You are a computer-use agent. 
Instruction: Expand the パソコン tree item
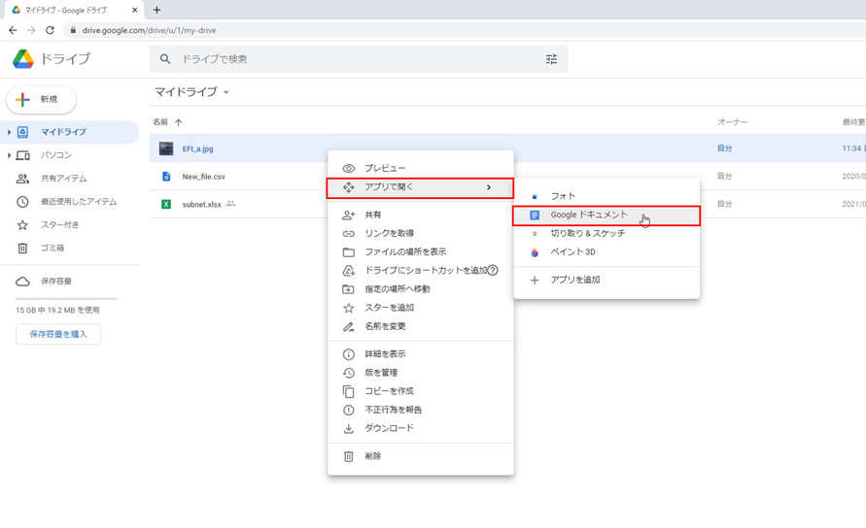tap(9, 155)
